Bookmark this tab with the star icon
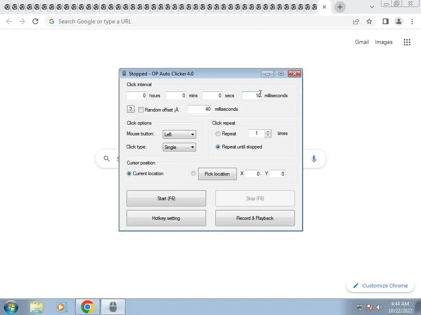This screenshot has height=315, width=421. click(x=369, y=21)
